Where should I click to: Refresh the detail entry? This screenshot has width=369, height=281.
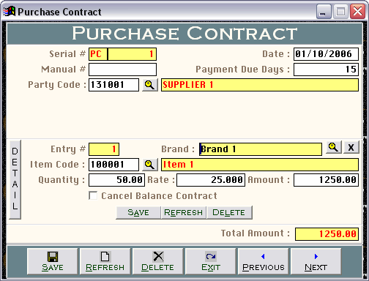click(x=184, y=212)
